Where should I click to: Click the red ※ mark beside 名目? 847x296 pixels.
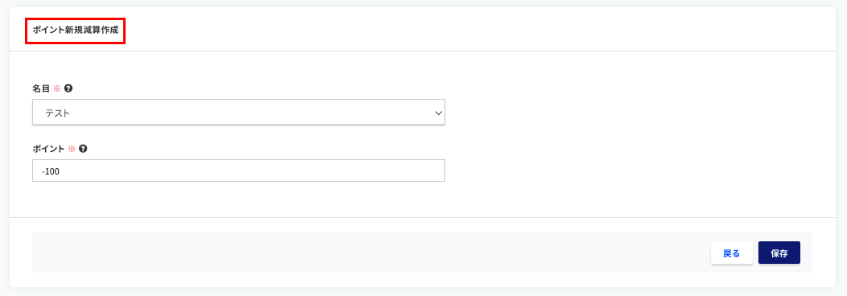[x=57, y=88]
